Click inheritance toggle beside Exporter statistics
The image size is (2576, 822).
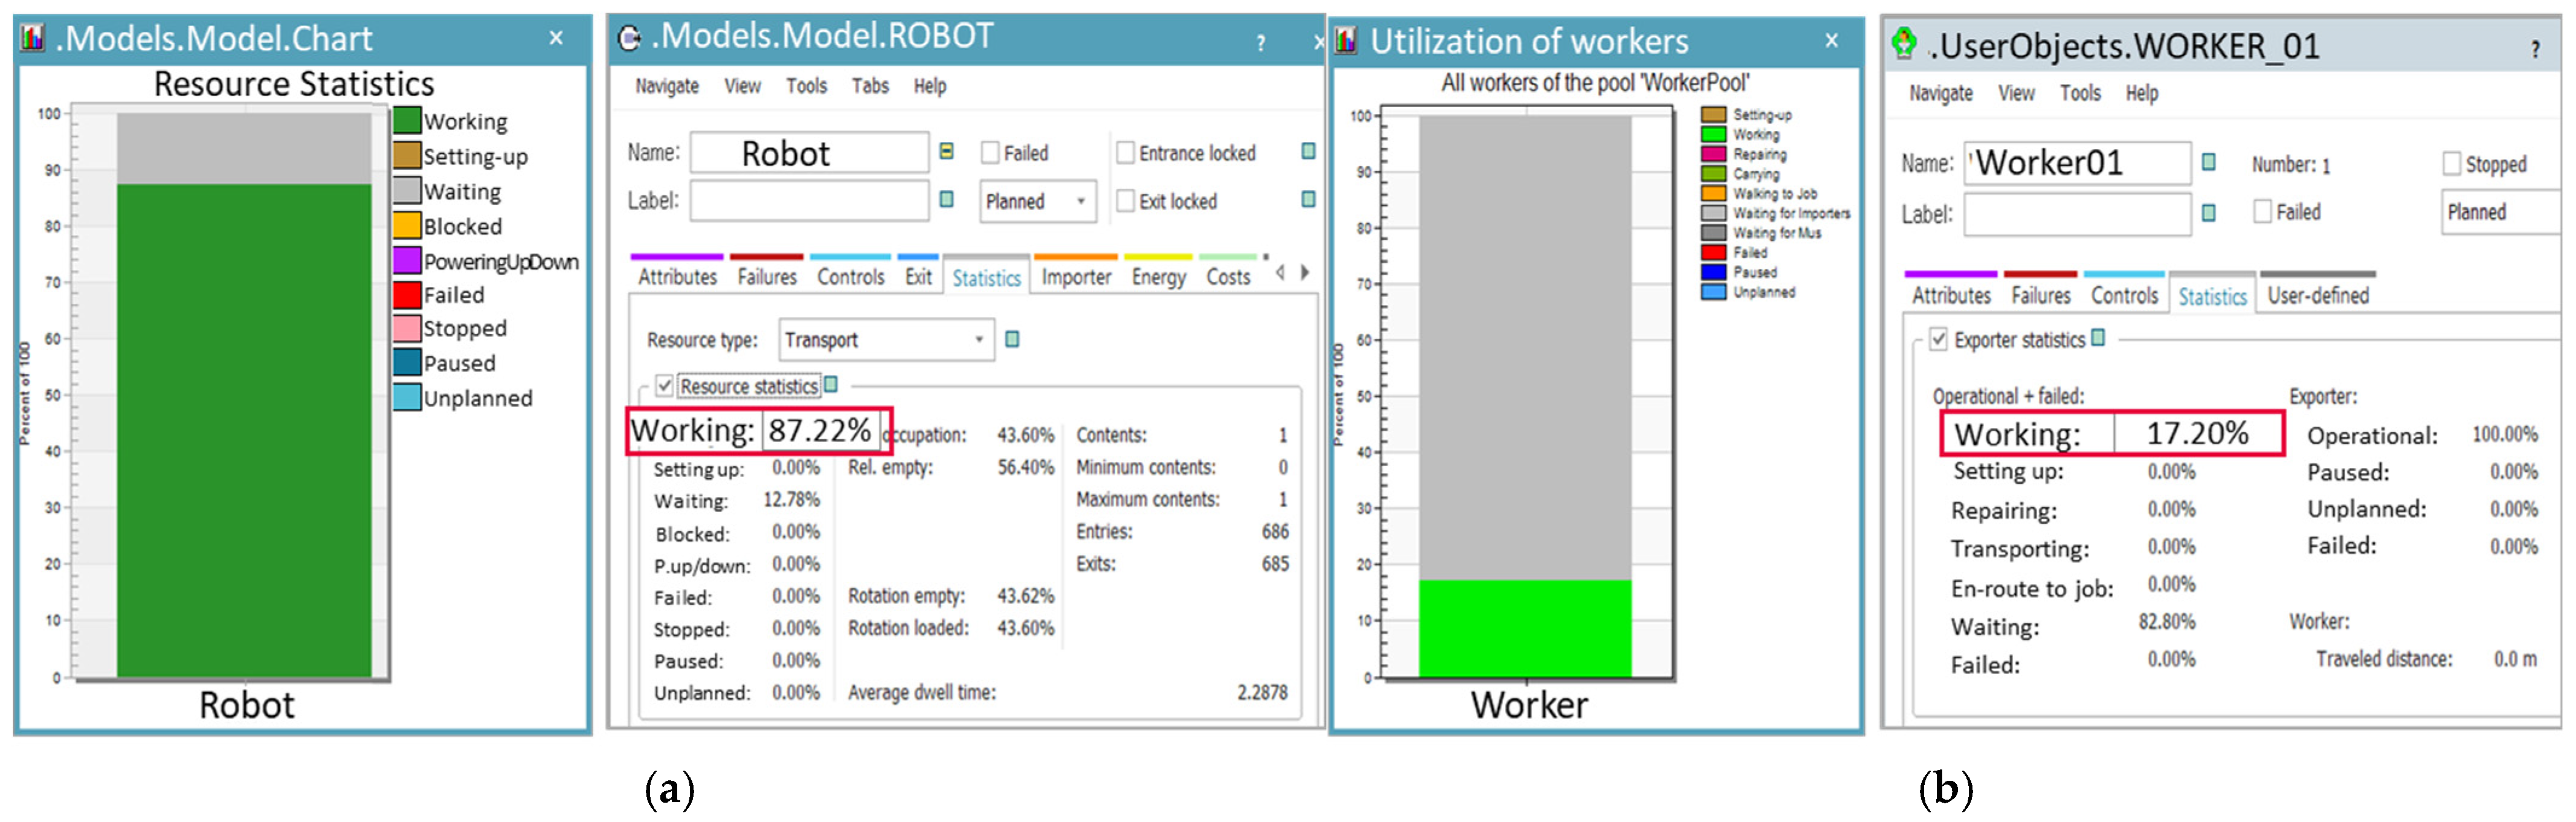pos(2098,338)
